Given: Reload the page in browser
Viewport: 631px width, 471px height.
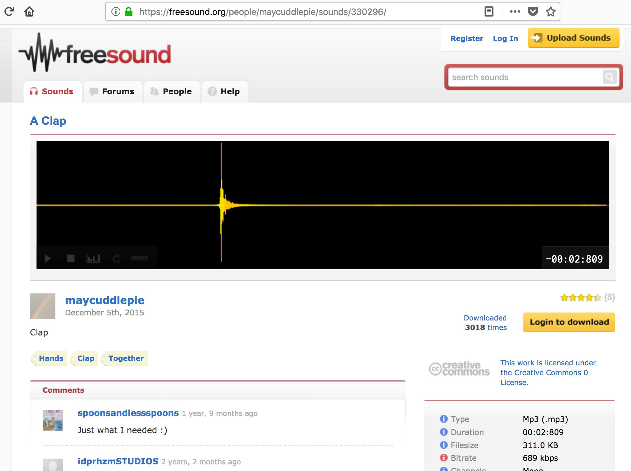Looking at the screenshot, I should click(9, 12).
